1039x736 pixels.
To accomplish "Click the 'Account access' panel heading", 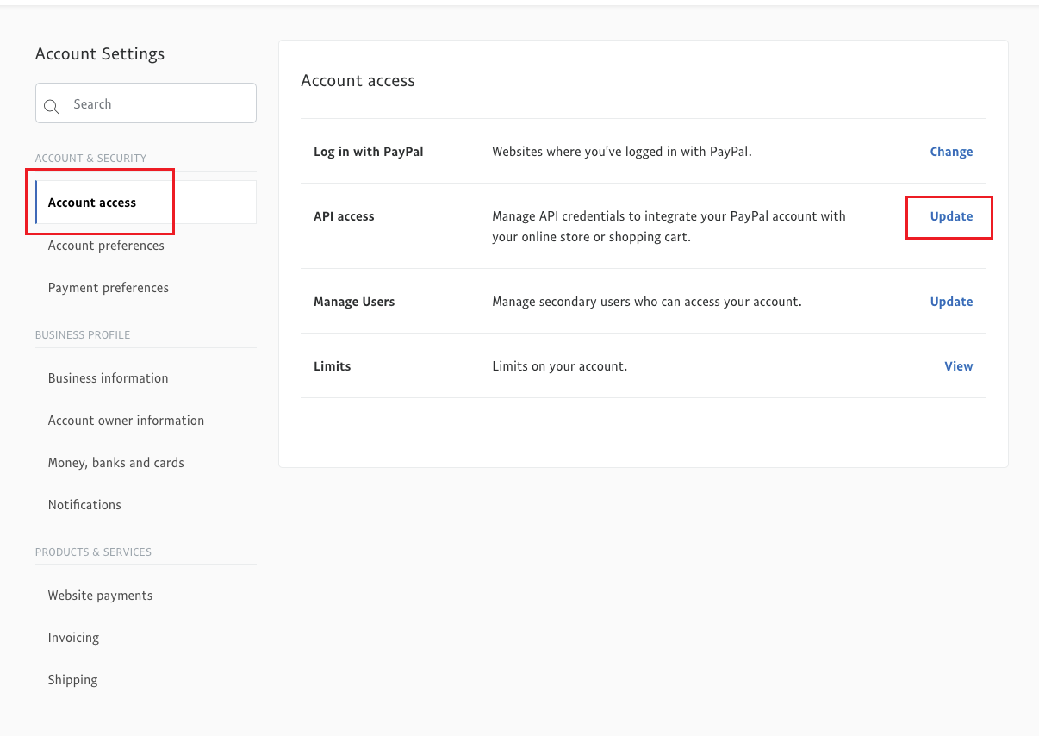I will click(358, 80).
